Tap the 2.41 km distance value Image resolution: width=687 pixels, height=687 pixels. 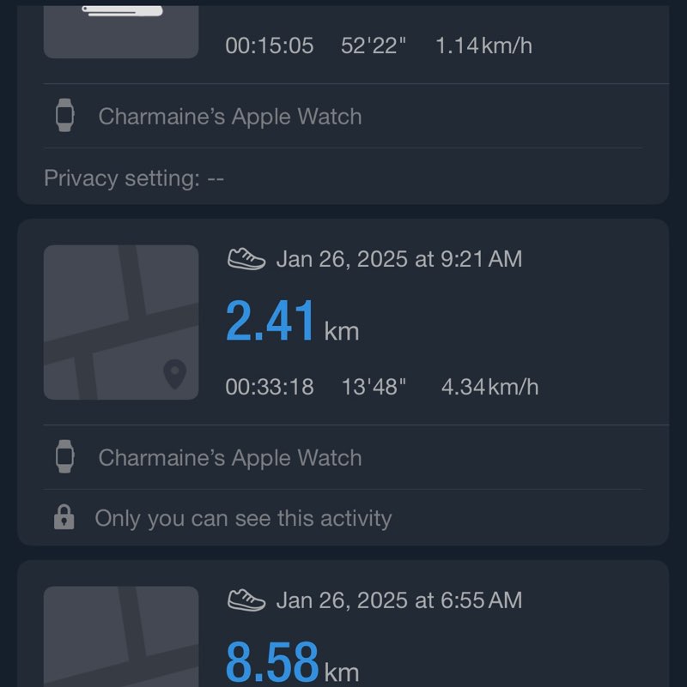coord(271,322)
